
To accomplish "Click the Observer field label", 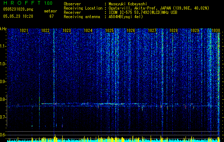I will point(72,4).
